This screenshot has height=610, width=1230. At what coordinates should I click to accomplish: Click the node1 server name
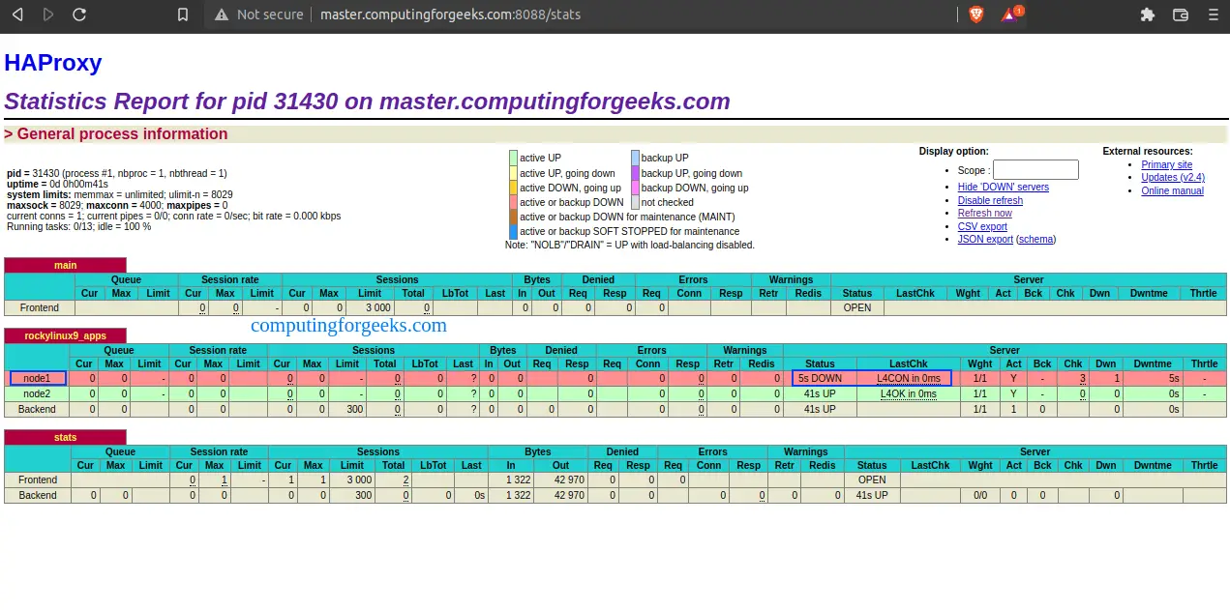point(38,378)
